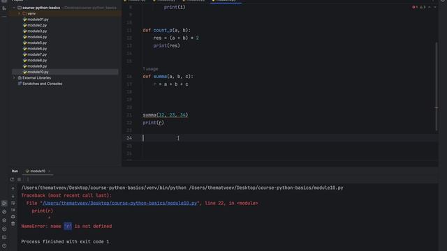The height and width of the screenshot is (251, 447).
Task: Open module9.py in project tree
Action: pos(37,66)
